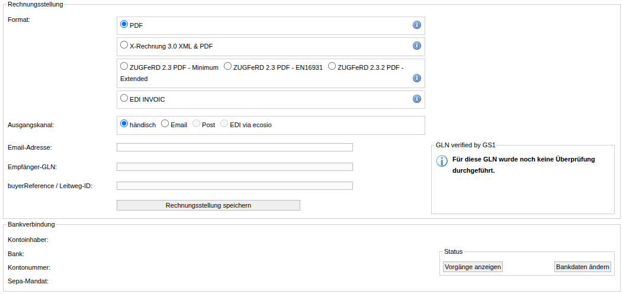Open info icon for PDF format

(x=416, y=25)
